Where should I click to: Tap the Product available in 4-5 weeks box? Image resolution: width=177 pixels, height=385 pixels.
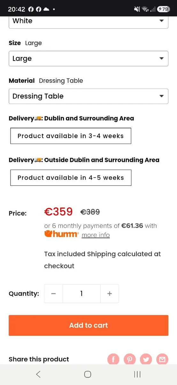click(x=71, y=178)
